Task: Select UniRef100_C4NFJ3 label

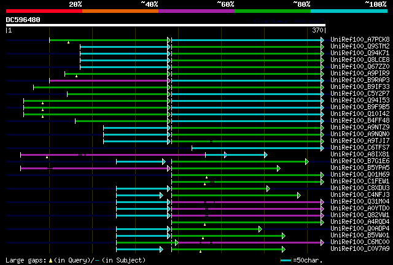Action: [360, 195]
